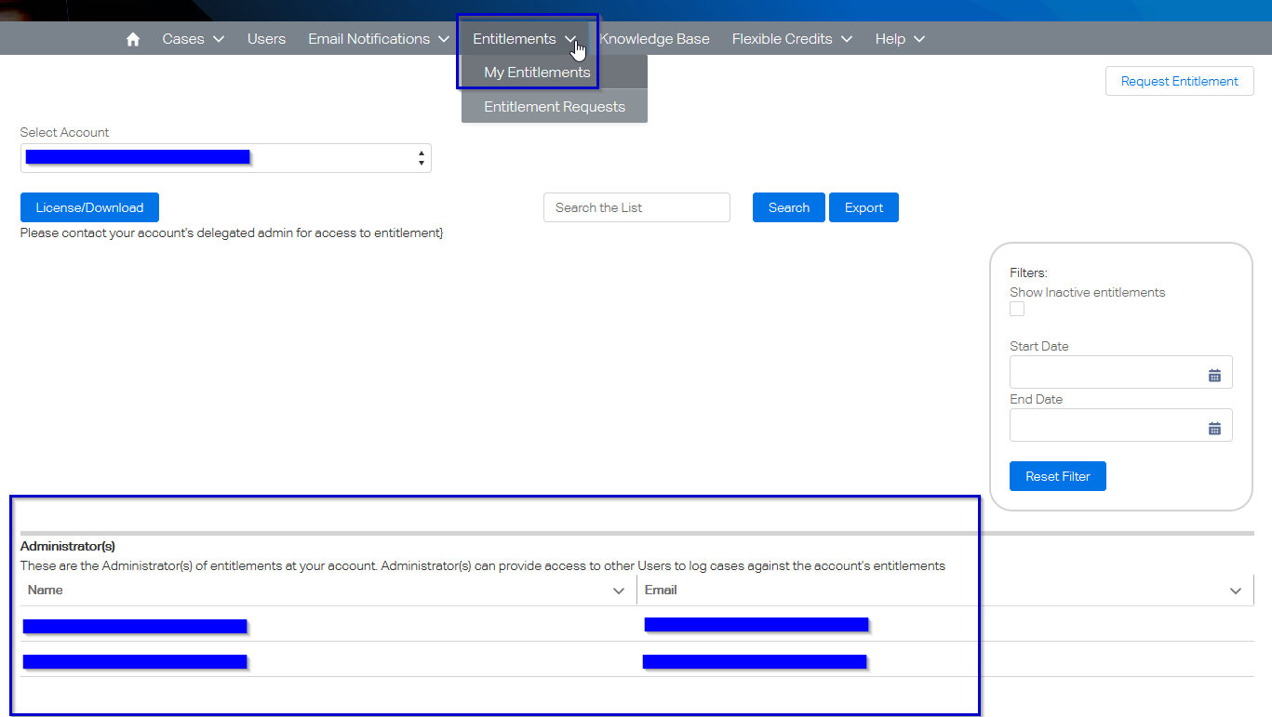Viewport: 1272px width, 717px height.
Task: Open the Start Date calendar picker
Action: (1214, 374)
